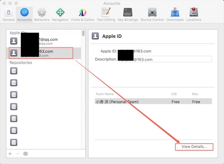Open Downloads preferences pane
Screen dimensions: 224x164
click(x=175, y=14)
